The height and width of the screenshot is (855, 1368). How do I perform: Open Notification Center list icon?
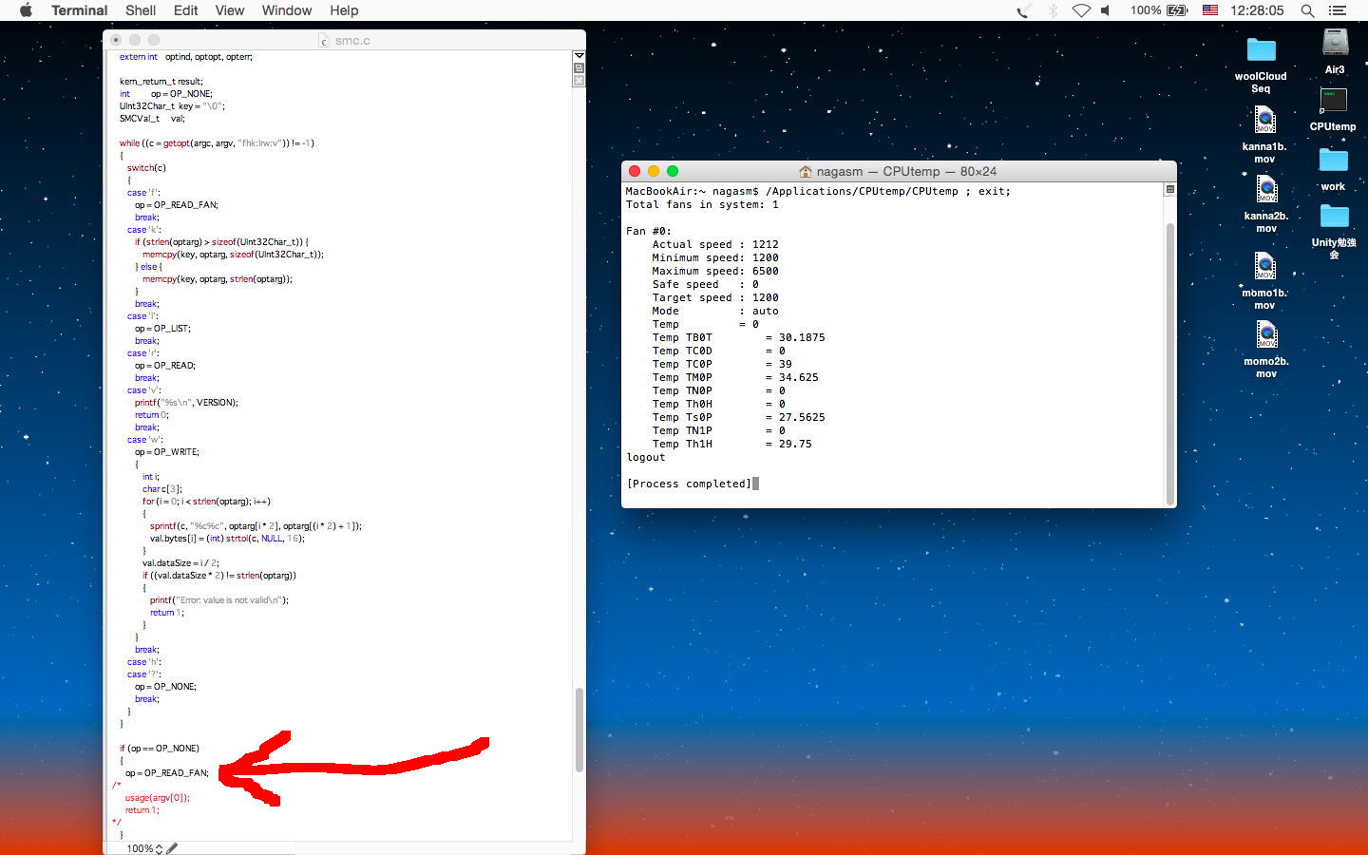point(1338,10)
